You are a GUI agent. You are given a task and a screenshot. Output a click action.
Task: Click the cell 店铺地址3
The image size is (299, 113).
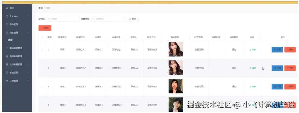tap(117, 87)
